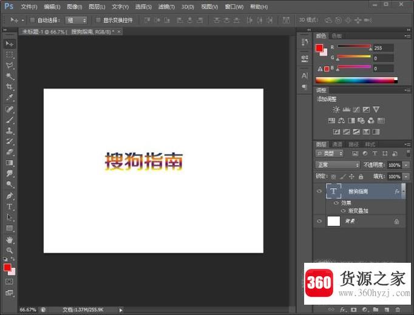
Task: Select the Clone Stamp tool
Action: 10,130
